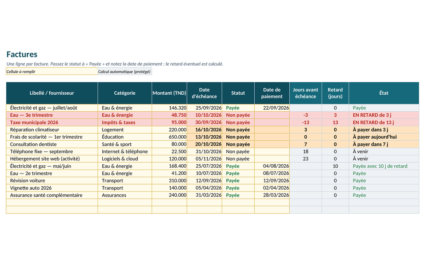425x265 pixels.
Task: Select the 'Impôts & taxes' category cell
Action: [x=125, y=122]
